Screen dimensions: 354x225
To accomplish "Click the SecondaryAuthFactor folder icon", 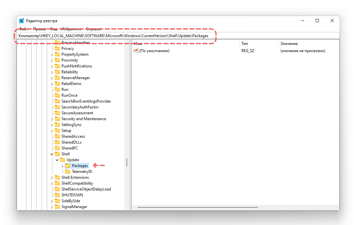I will tap(57, 107).
